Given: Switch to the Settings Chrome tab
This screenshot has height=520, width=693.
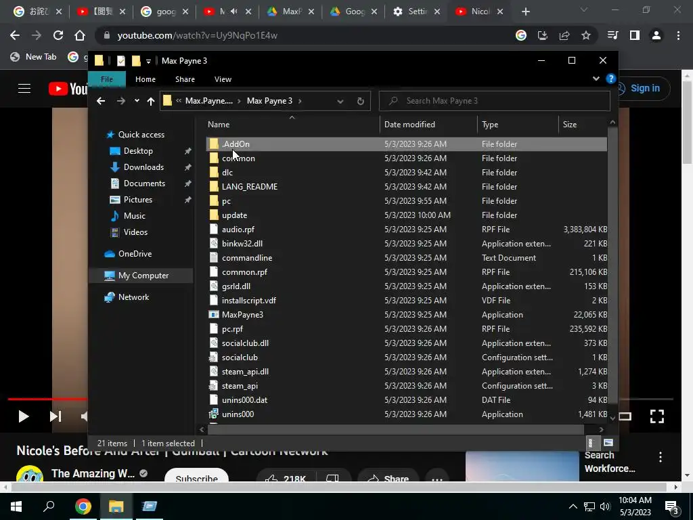Looking at the screenshot, I should coord(417,12).
